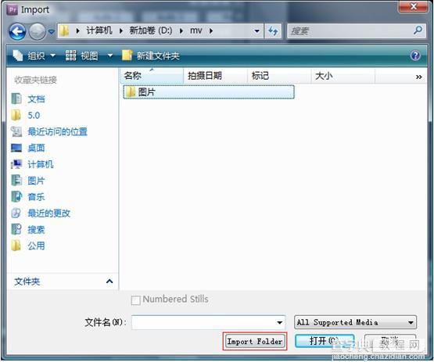Image resolution: width=434 pixels, height=362 pixels.
Task: Click the 新建文件夹 toolbar button
Action: tap(151, 56)
